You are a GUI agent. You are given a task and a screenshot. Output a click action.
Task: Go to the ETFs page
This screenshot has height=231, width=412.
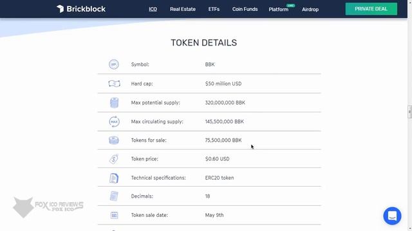click(x=214, y=9)
